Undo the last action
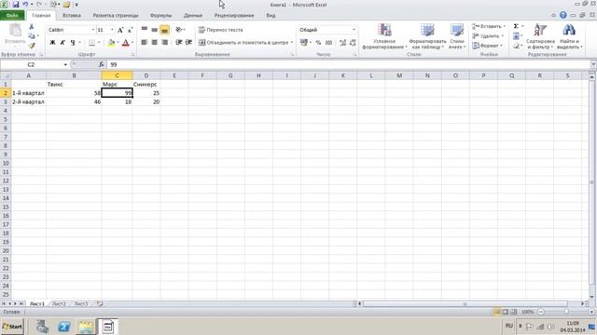 (25, 5)
